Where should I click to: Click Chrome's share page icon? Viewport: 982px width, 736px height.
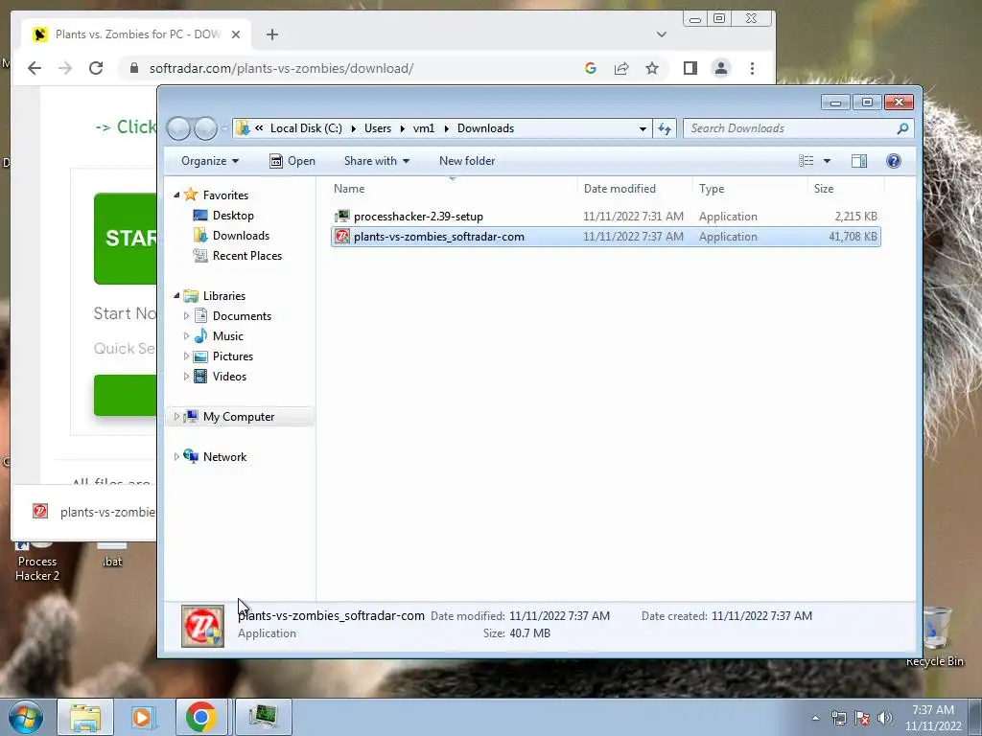(x=621, y=68)
